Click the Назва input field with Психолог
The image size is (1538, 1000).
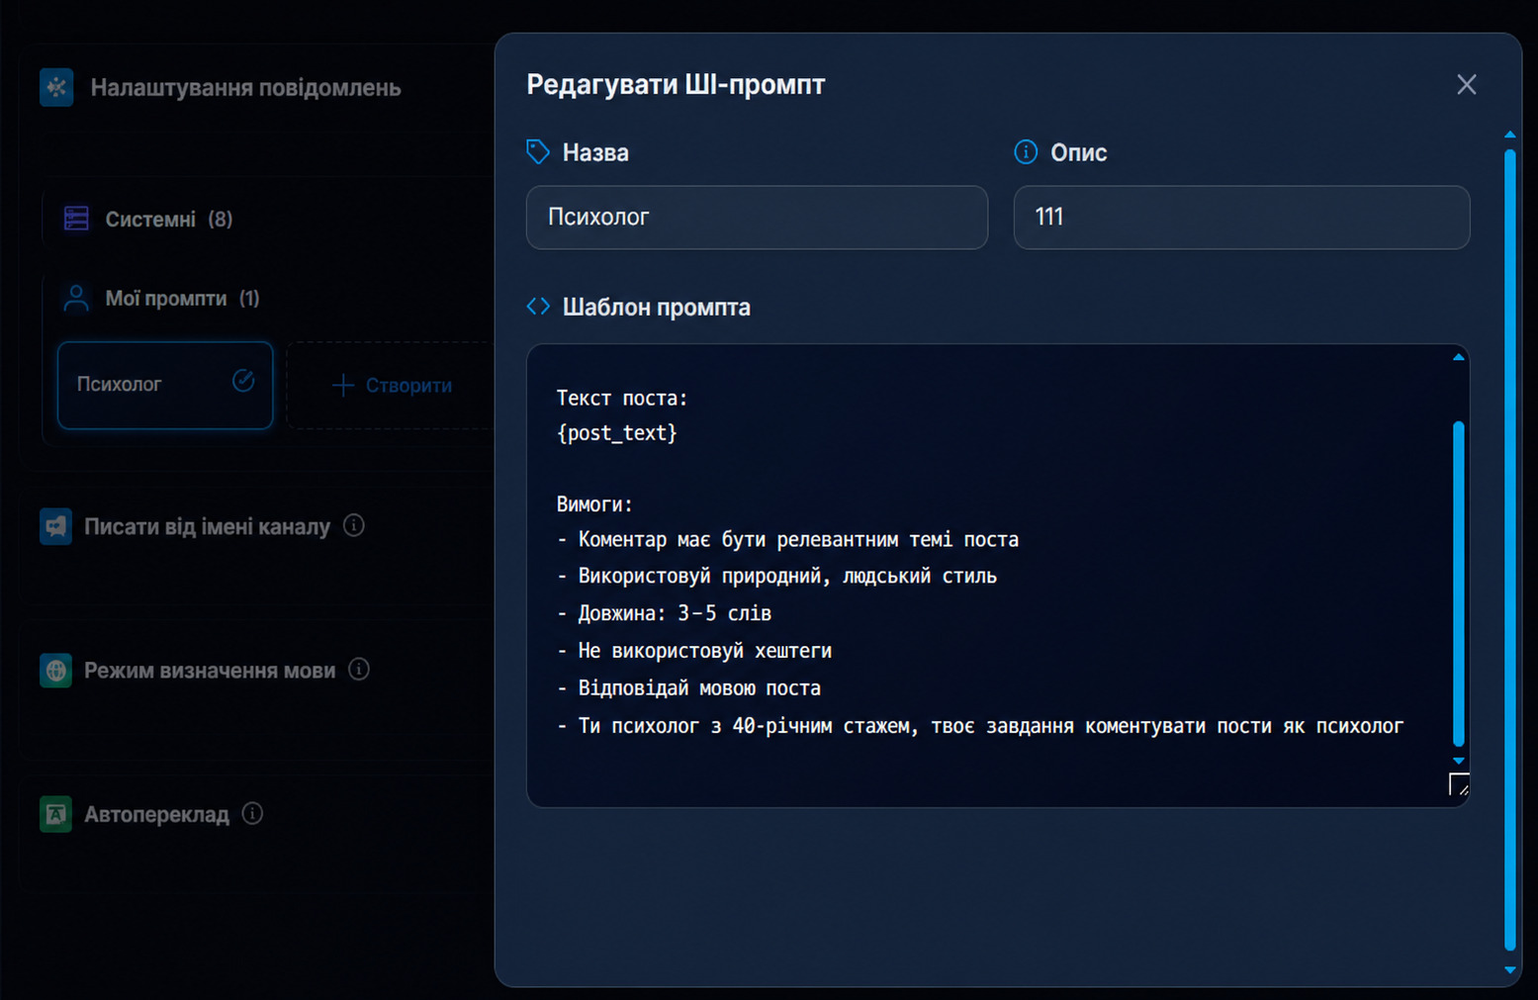coord(757,218)
